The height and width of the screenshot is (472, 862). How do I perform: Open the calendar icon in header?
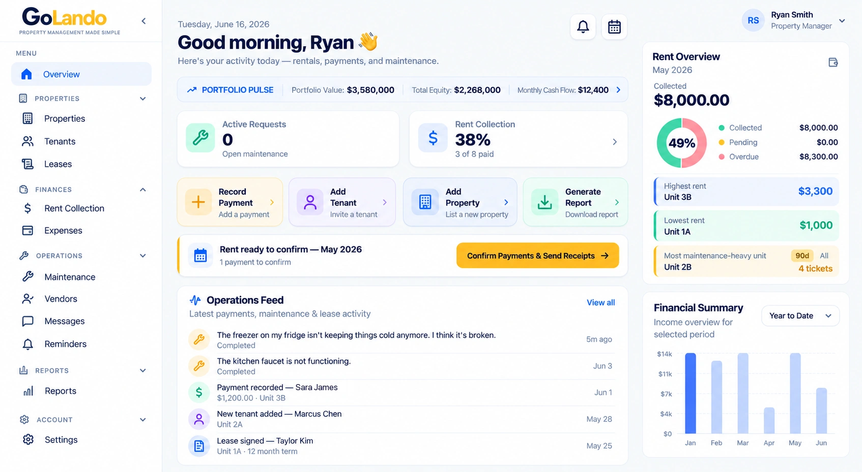tap(614, 27)
